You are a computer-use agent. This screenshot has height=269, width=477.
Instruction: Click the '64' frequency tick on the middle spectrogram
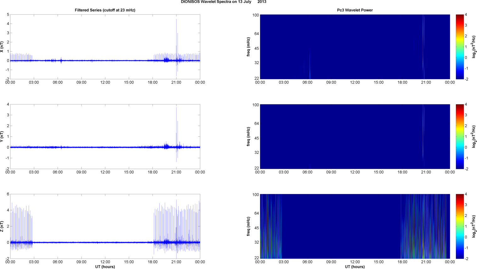pos(257,123)
